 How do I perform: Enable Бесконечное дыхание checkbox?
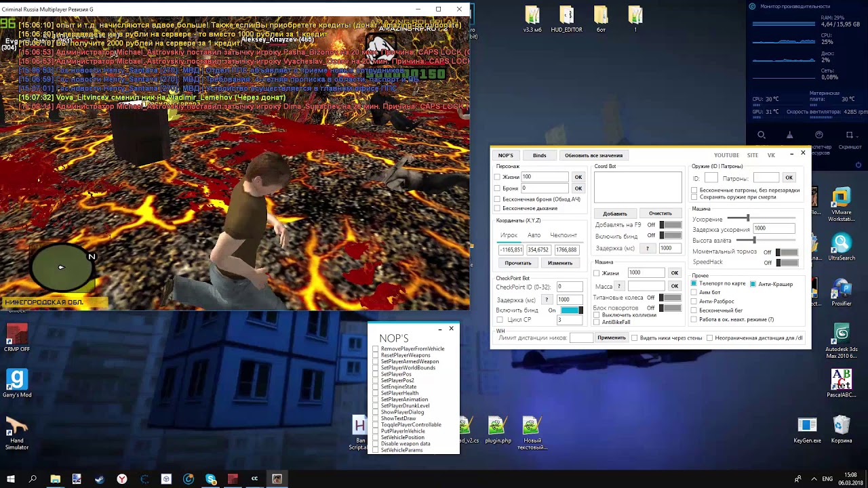click(x=497, y=209)
